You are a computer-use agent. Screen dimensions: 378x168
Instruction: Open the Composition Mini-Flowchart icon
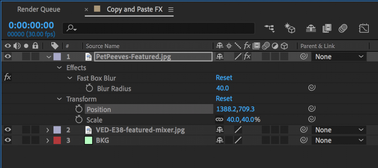click(x=270, y=28)
